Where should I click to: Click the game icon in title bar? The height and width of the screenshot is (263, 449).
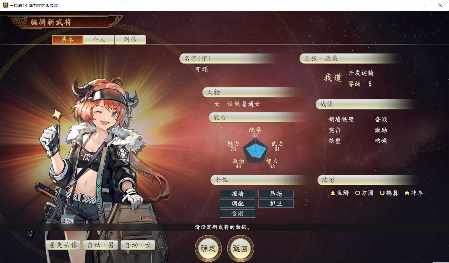coord(5,5)
